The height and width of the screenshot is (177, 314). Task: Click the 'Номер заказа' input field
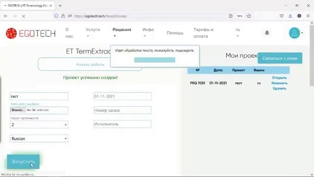coord(123,110)
